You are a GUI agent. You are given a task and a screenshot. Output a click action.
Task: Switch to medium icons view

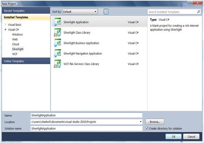point(106,12)
